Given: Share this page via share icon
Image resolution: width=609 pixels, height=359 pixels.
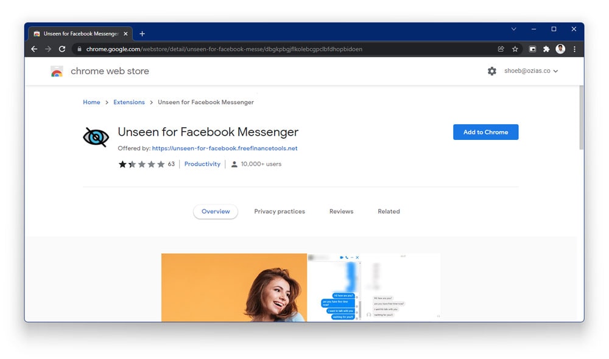Looking at the screenshot, I should (501, 49).
